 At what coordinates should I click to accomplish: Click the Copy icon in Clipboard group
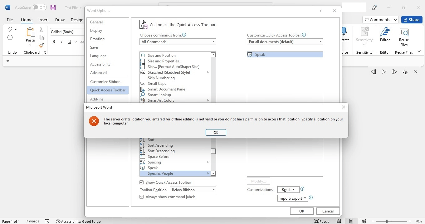click(41, 38)
